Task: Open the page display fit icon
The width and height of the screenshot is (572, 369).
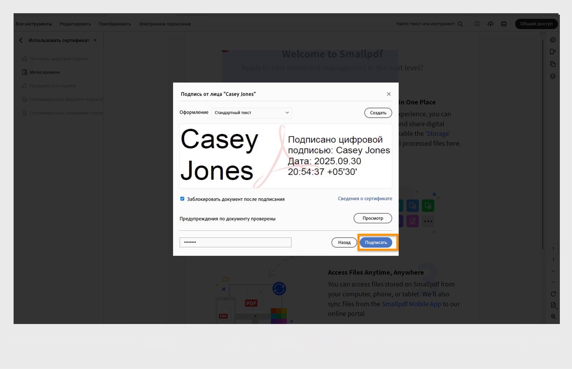Action: coord(553,305)
